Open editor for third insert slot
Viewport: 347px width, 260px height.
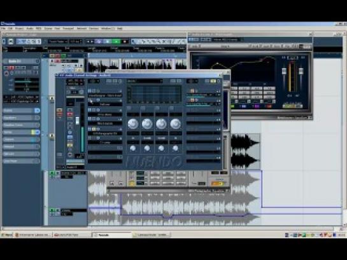[x=98, y=110]
